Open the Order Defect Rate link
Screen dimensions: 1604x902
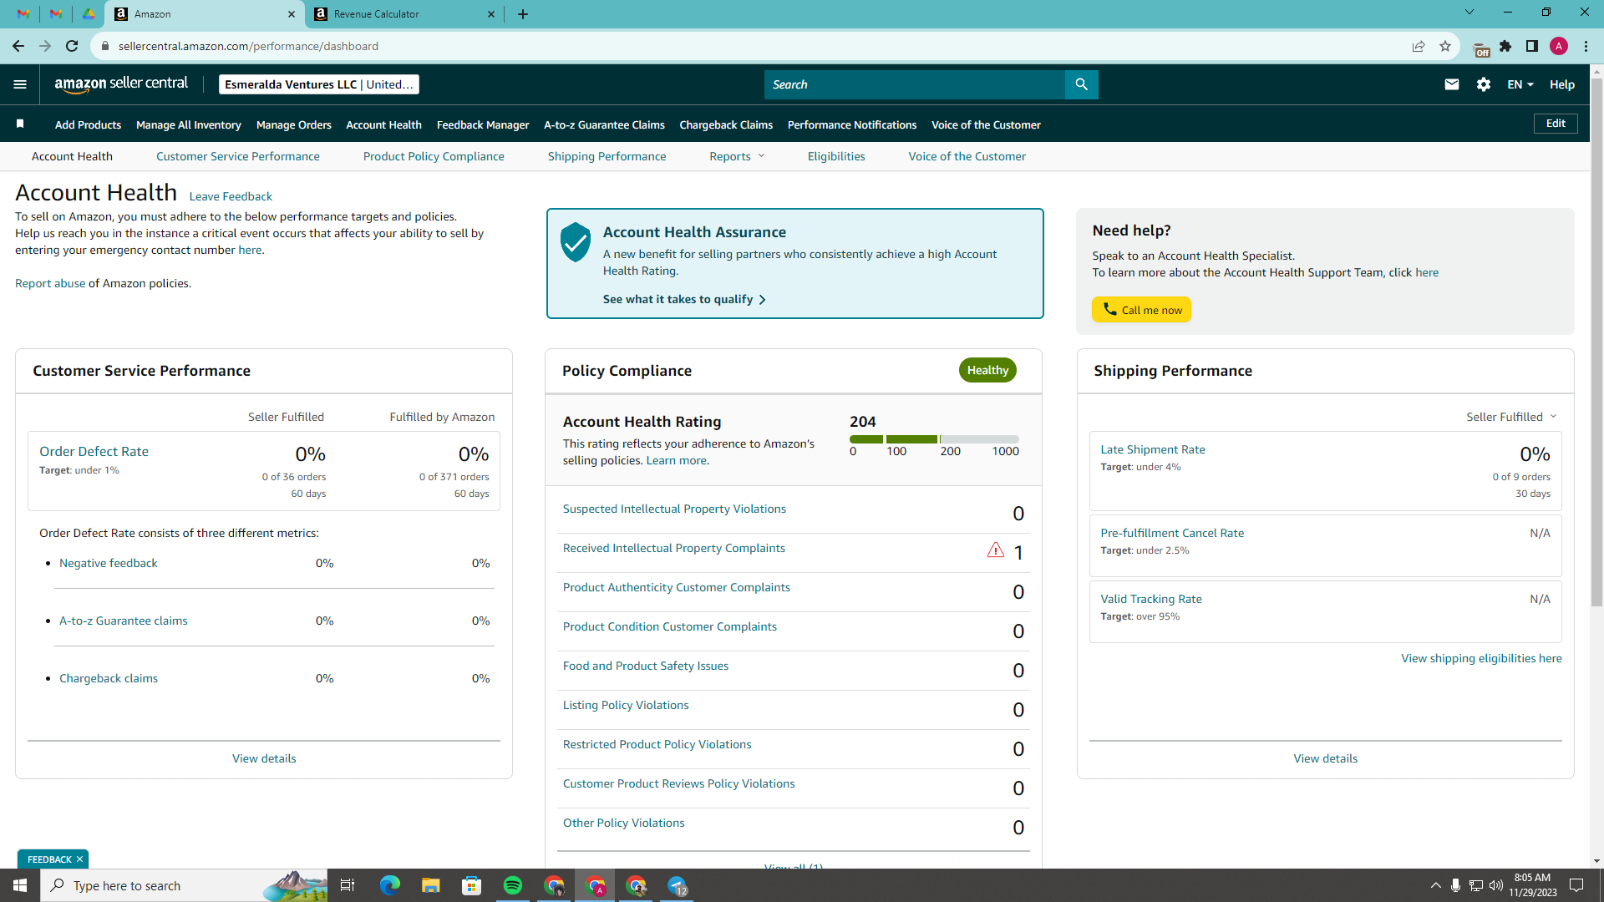coord(94,451)
